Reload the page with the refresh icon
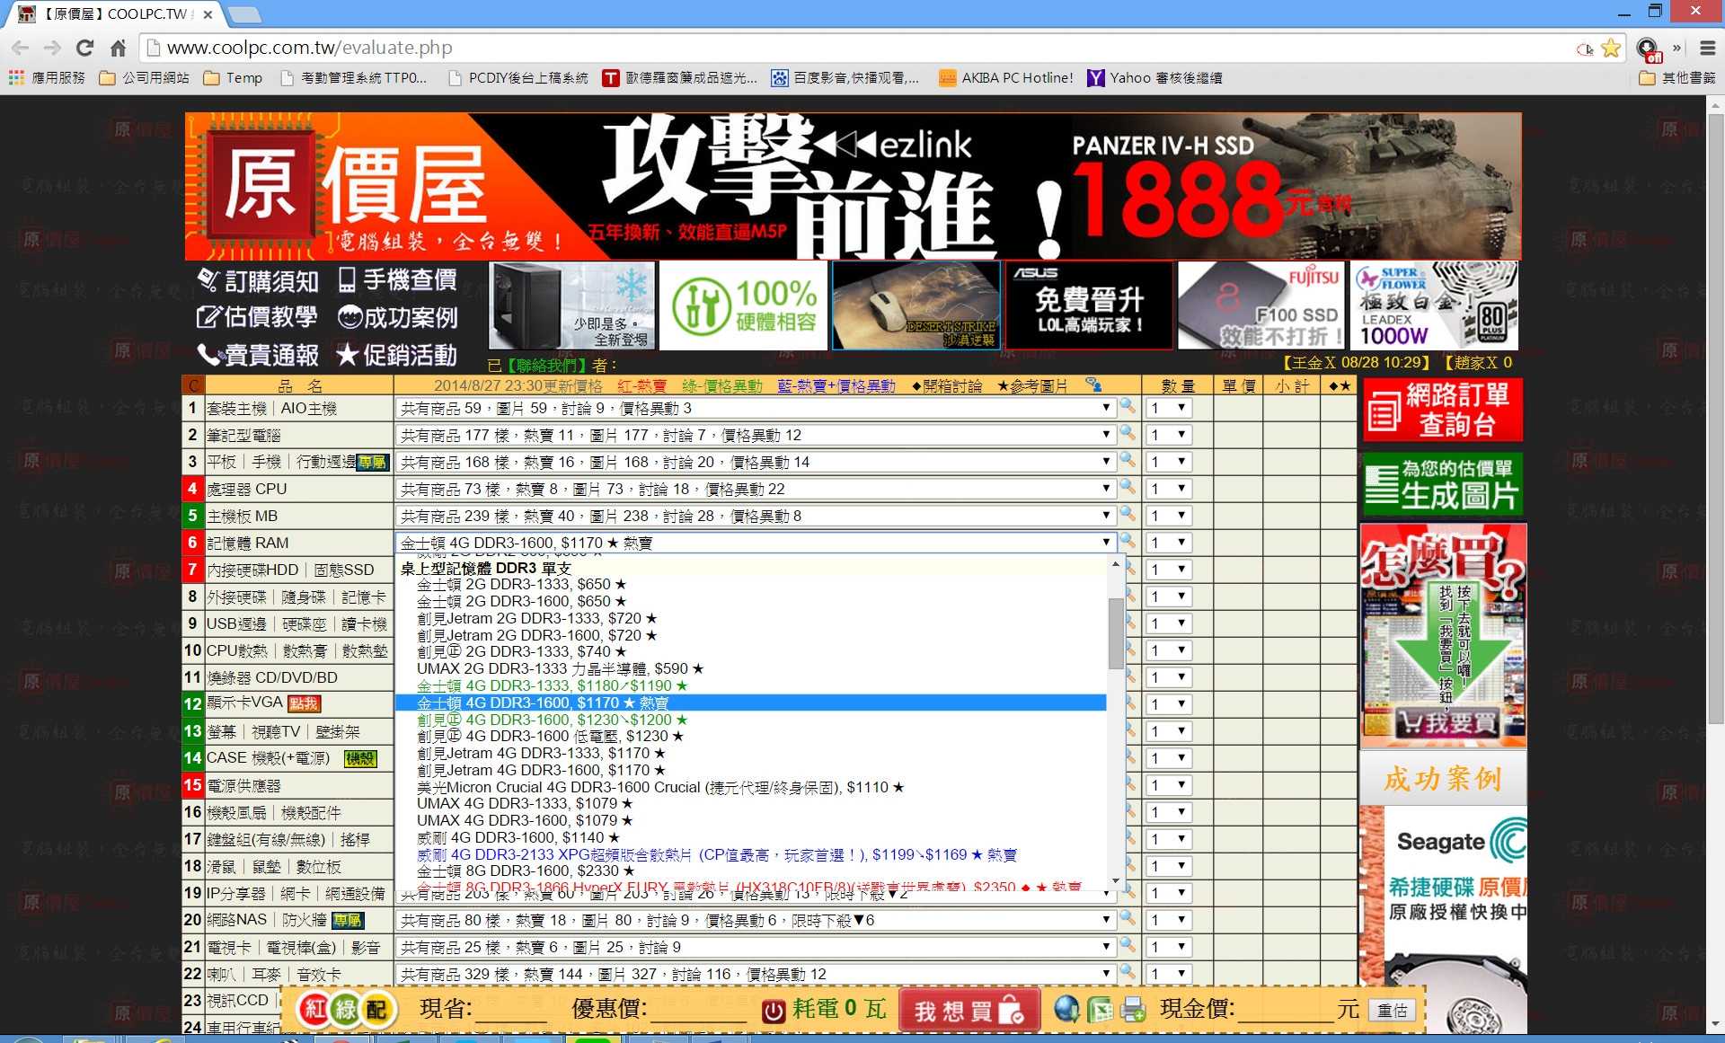The height and width of the screenshot is (1043, 1725). click(84, 48)
